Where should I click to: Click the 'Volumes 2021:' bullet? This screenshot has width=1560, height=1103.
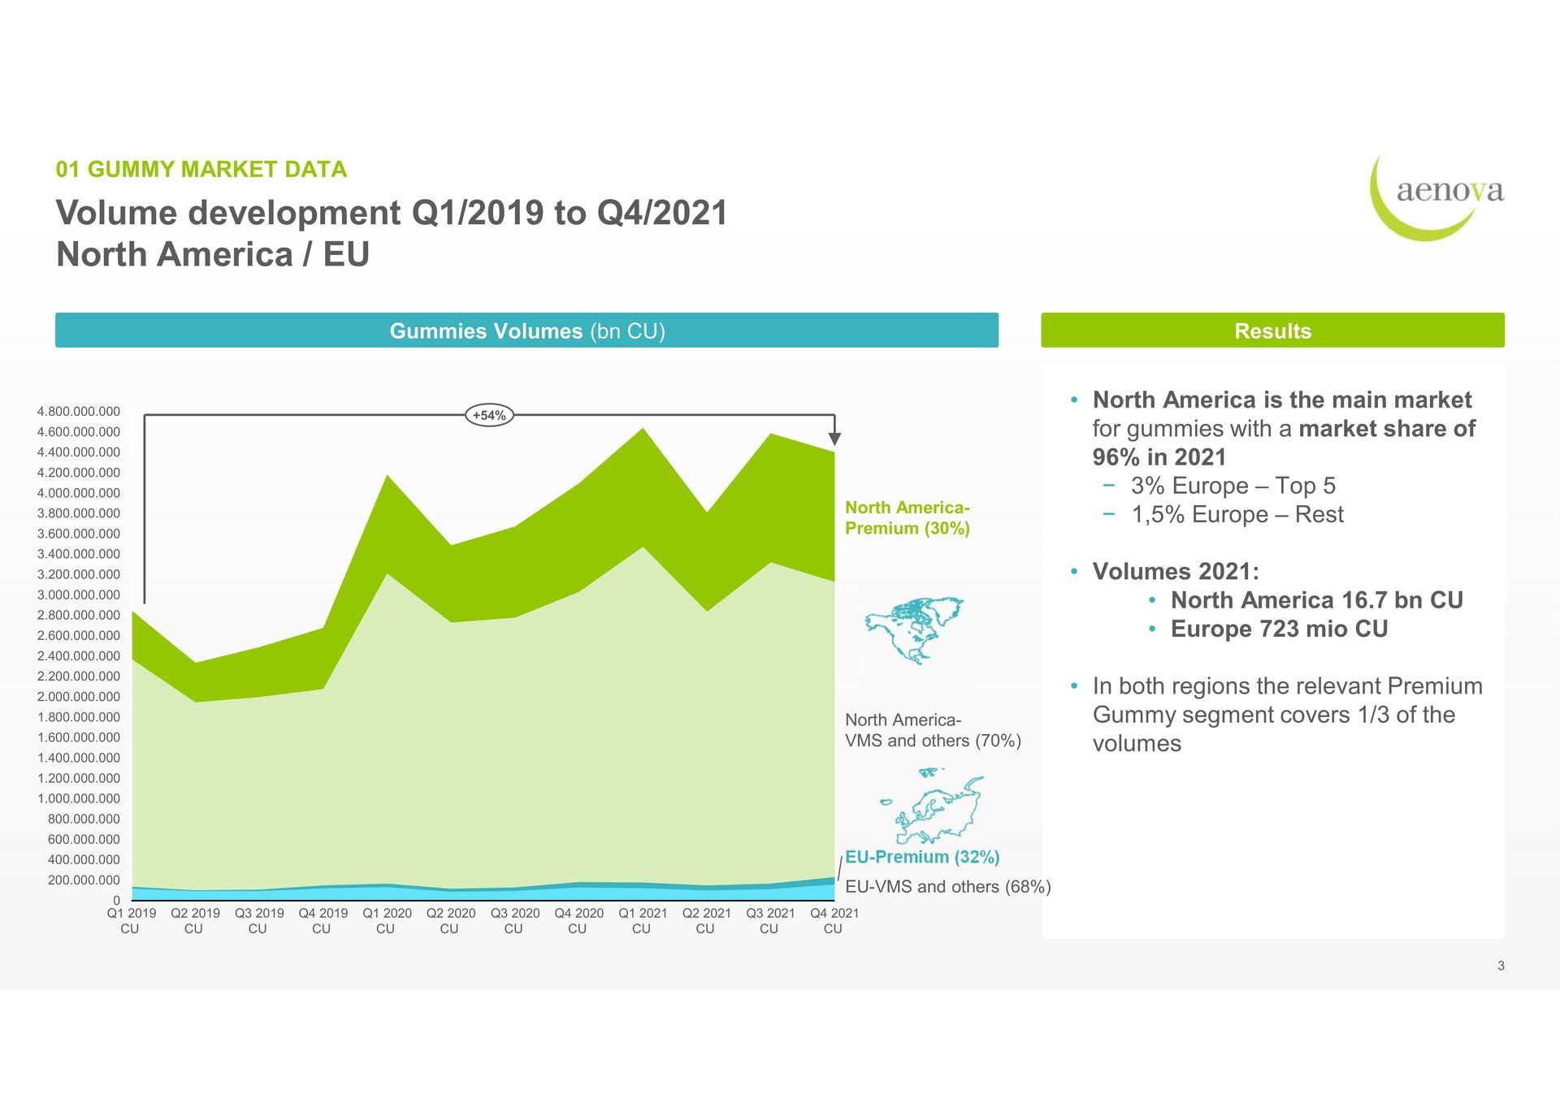coord(1175,572)
